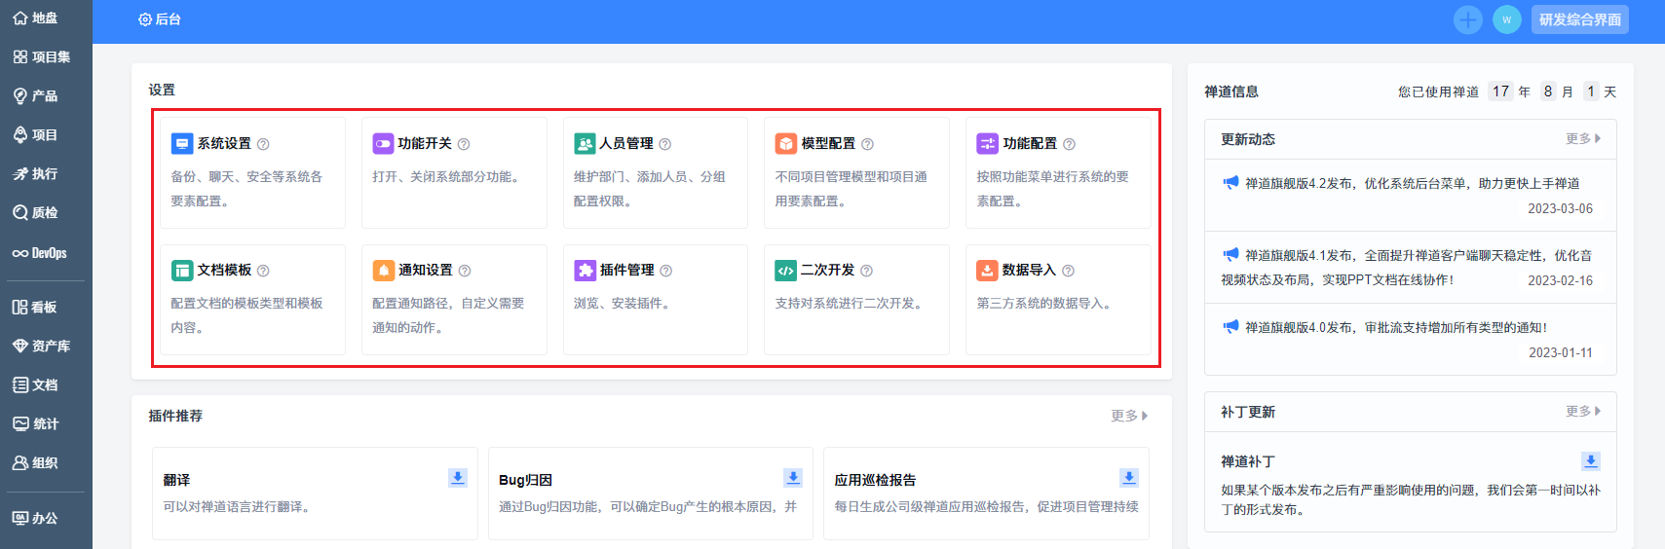Open 统计 in the sidebar

tap(35, 424)
